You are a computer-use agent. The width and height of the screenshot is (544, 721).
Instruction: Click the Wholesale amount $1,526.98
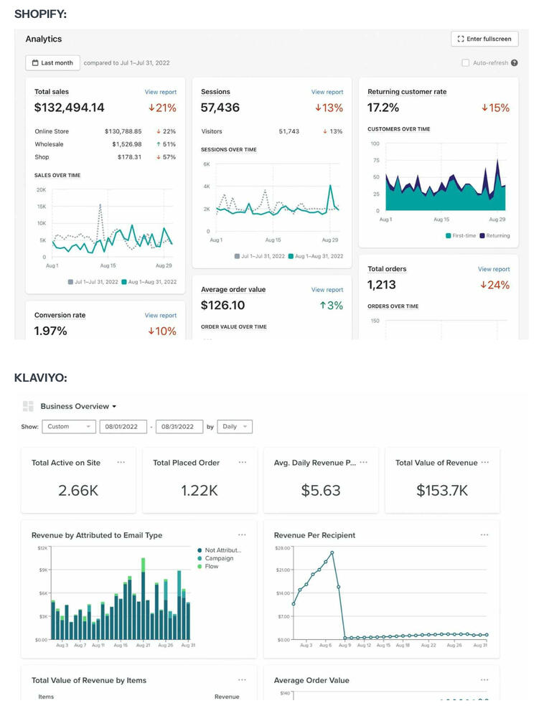(x=127, y=144)
